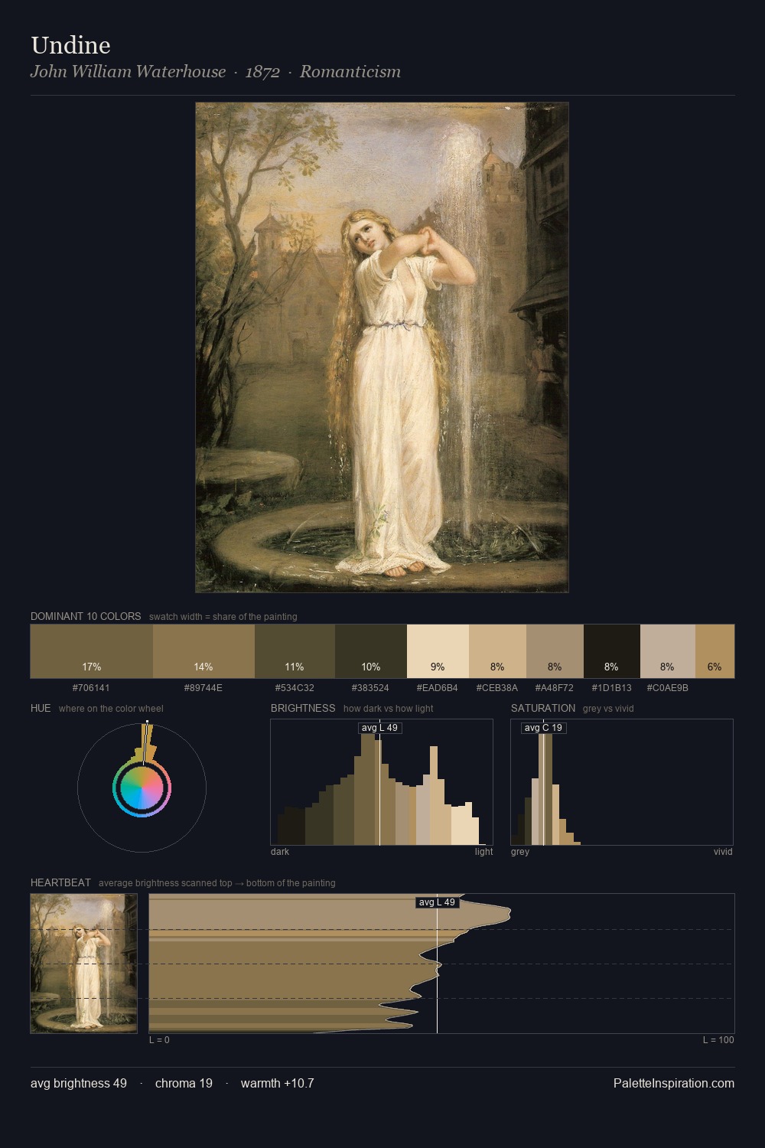
Task: Click the near-black #1D1B13 swatch
Action: click(612, 651)
